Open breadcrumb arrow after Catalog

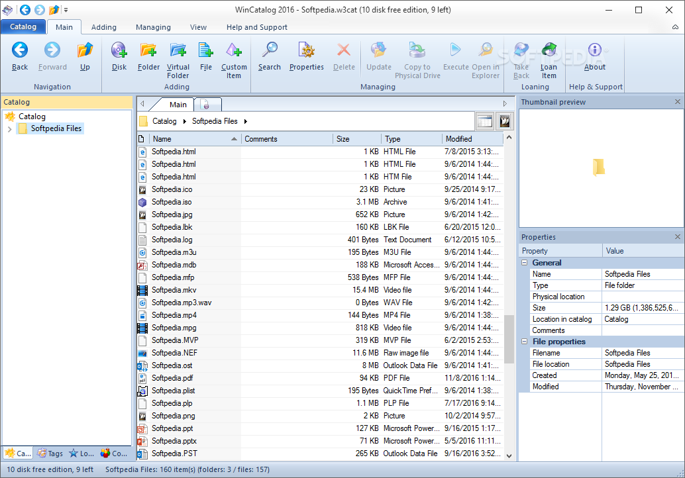click(185, 121)
